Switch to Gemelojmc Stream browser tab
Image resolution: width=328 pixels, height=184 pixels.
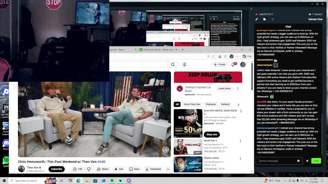click(x=158, y=50)
